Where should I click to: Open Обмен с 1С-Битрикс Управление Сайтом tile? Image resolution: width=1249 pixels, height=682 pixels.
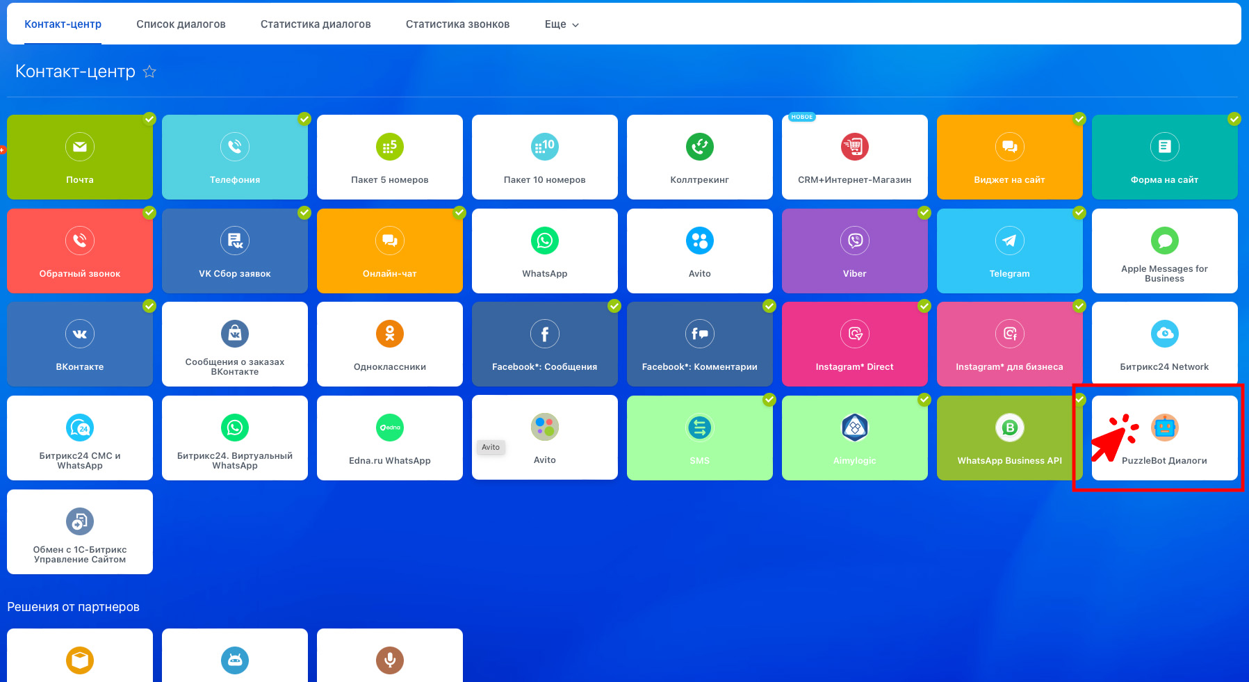80,532
